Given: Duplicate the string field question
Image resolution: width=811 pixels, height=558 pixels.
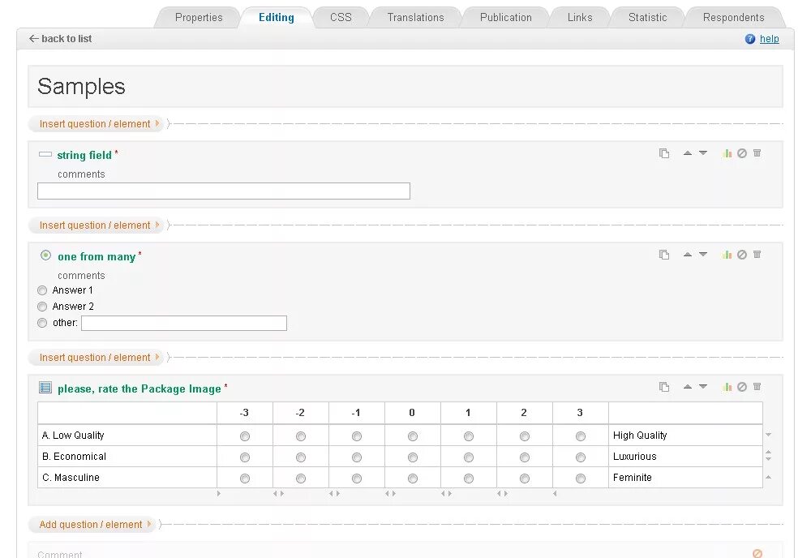Looking at the screenshot, I should coord(664,153).
